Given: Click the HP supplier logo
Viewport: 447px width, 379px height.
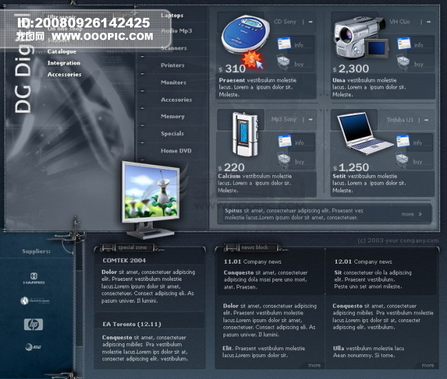Looking at the screenshot, I should coord(33,324).
